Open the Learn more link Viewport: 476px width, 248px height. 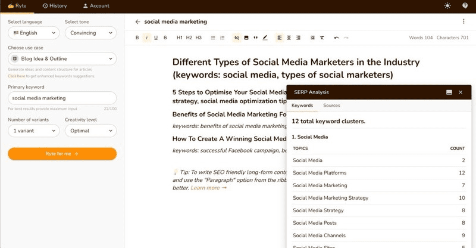click(x=209, y=188)
